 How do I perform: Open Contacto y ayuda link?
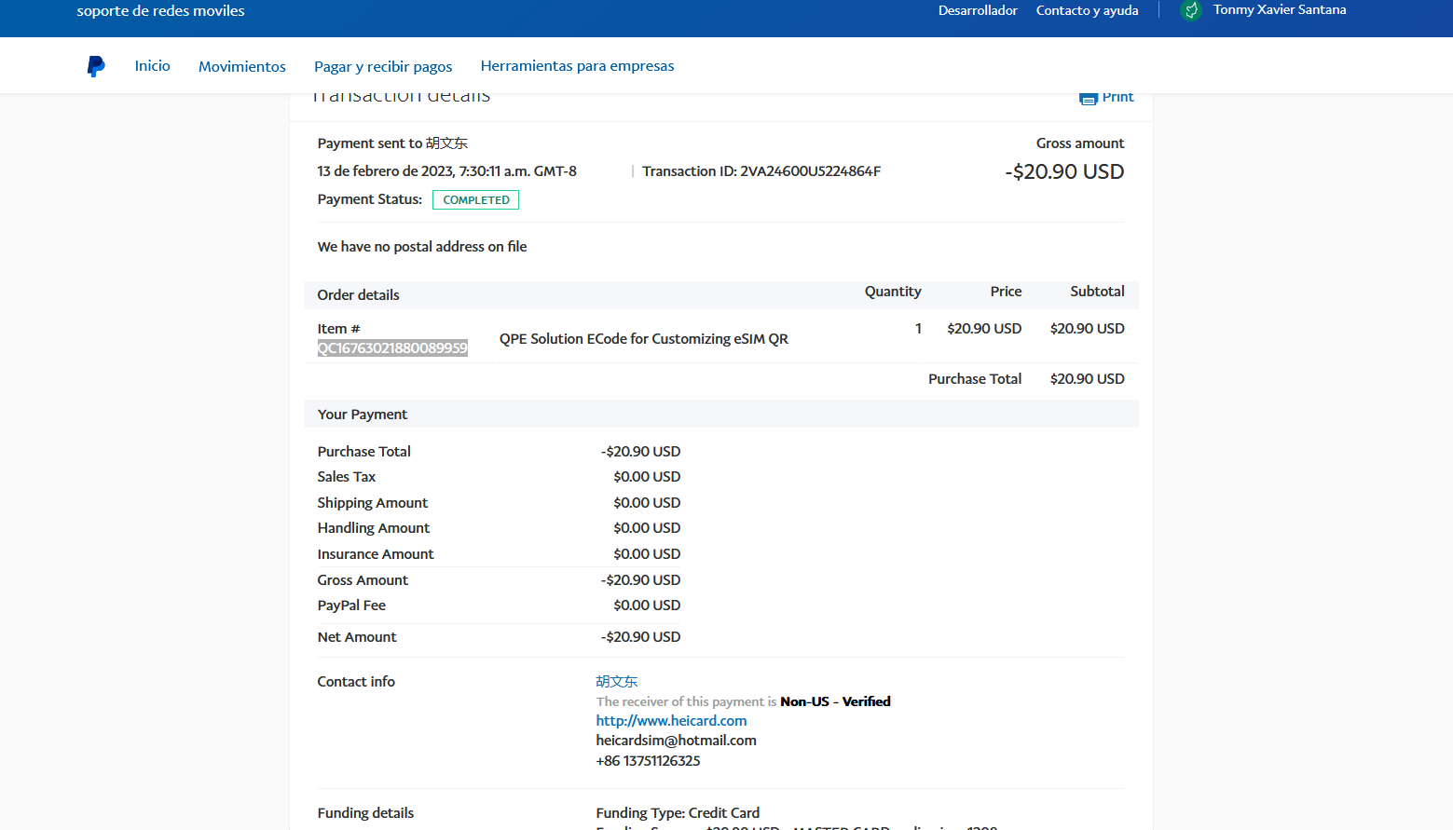click(x=1088, y=10)
